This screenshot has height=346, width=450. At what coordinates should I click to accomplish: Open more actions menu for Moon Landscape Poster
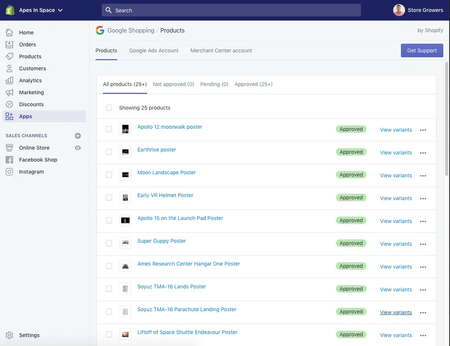pos(423,176)
